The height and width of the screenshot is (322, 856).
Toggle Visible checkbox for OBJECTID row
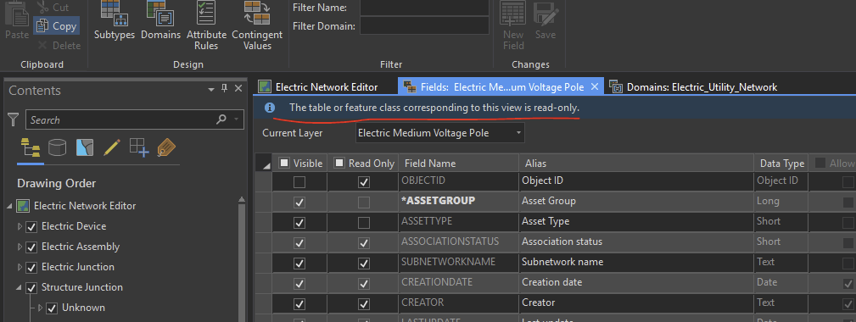click(299, 182)
